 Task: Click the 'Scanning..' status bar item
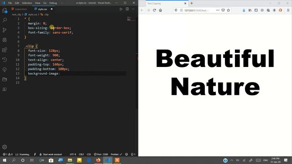coord(22,154)
